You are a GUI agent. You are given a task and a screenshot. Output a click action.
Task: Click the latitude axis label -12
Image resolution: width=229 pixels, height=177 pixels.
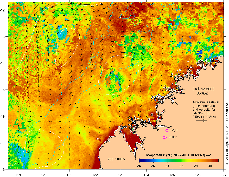(x=3, y=10)
